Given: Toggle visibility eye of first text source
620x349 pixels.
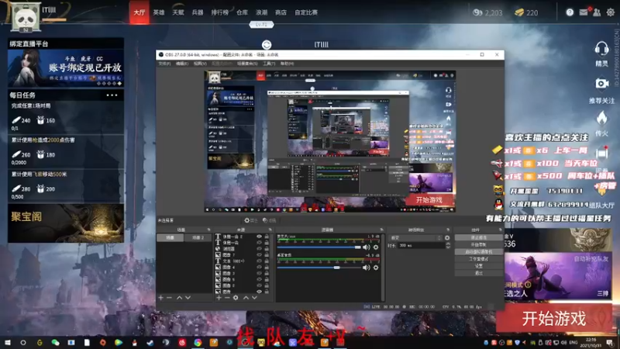Looking at the screenshot, I should (259, 237).
